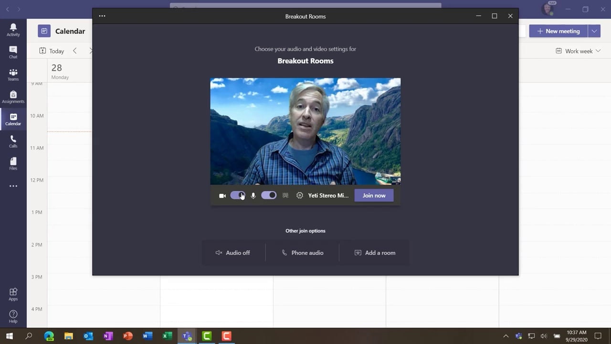
Task: Open background effects blur icon
Action: [285, 195]
